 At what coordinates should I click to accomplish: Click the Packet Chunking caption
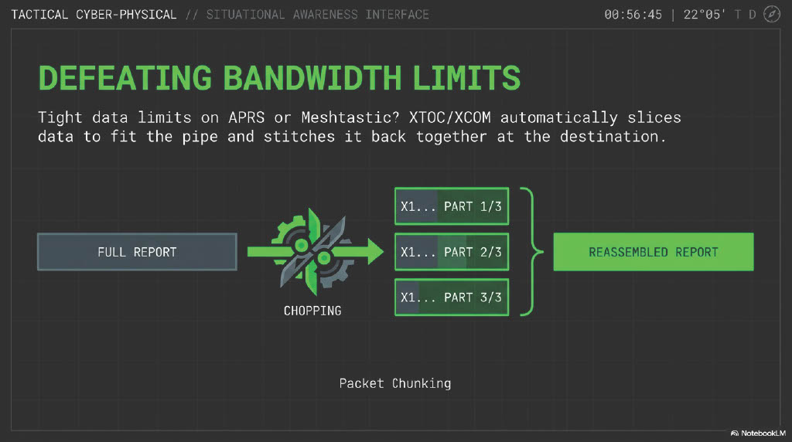394,383
